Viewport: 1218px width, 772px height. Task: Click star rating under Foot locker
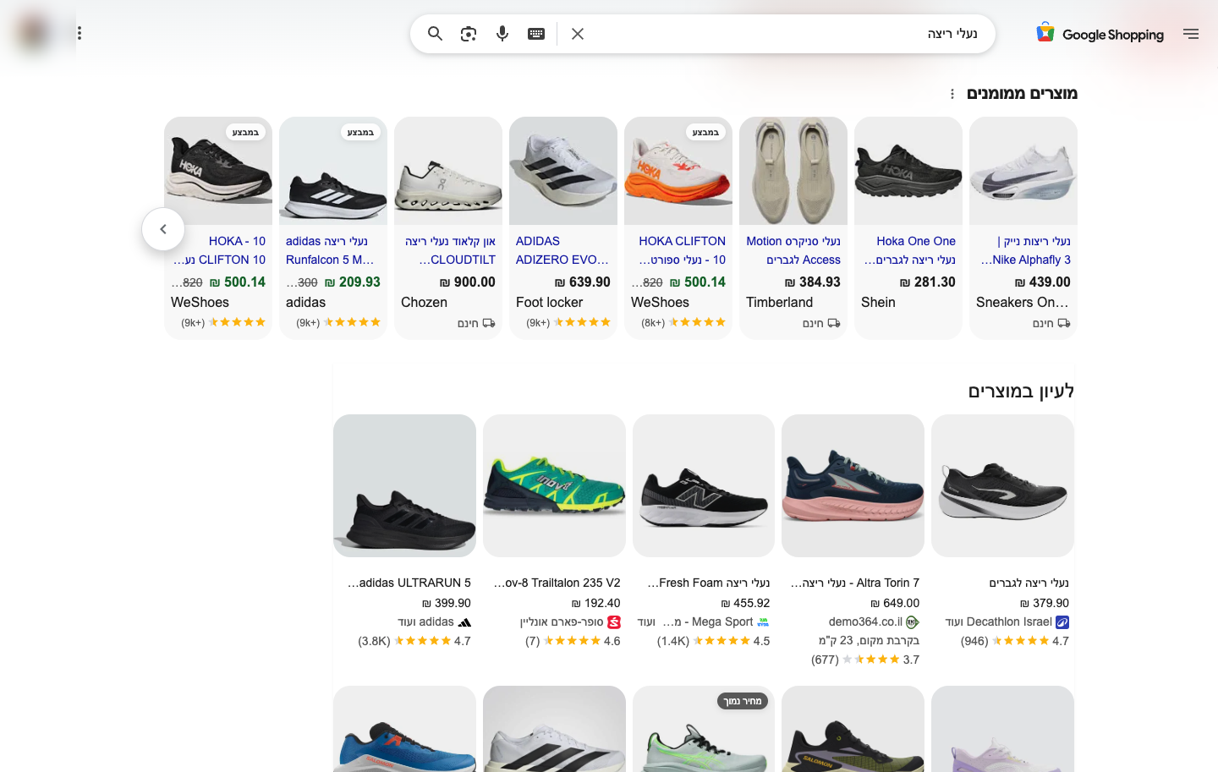[x=582, y=322]
